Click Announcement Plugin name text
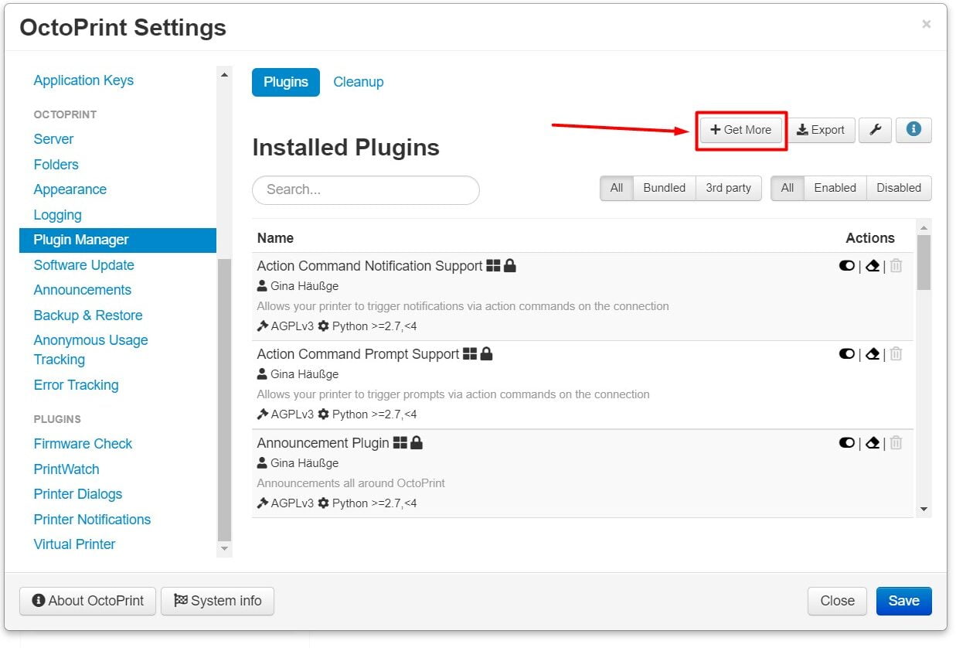The width and height of the screenshot is (956, 648). pos(323,443)
